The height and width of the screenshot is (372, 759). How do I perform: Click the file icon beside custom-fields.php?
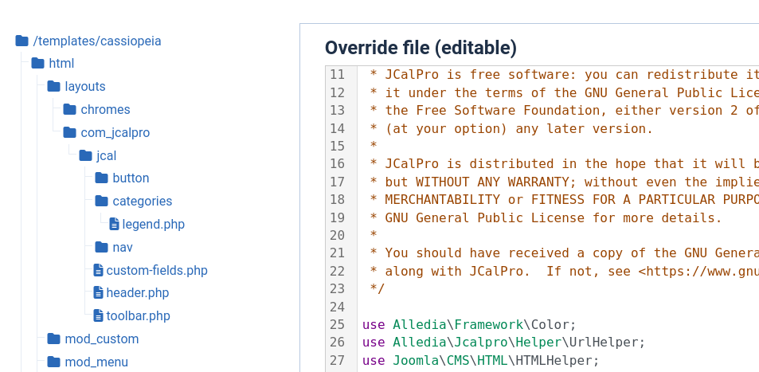[98, 271]
